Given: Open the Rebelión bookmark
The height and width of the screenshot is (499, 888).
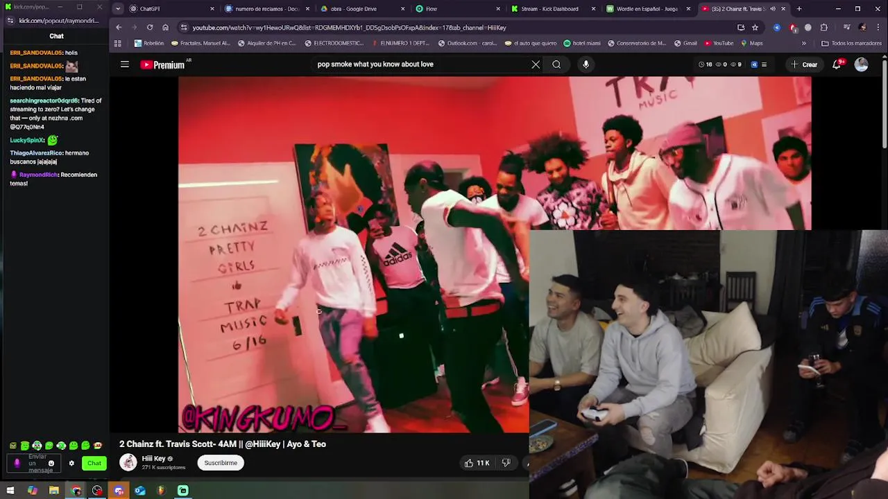Looking at the screenshot, I should coord(149,43).
